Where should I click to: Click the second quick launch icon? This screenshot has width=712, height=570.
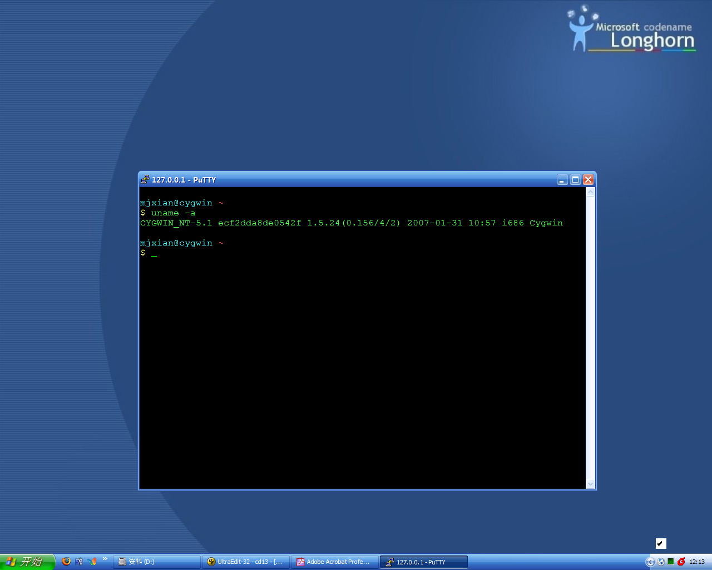[x=79, y=562]
